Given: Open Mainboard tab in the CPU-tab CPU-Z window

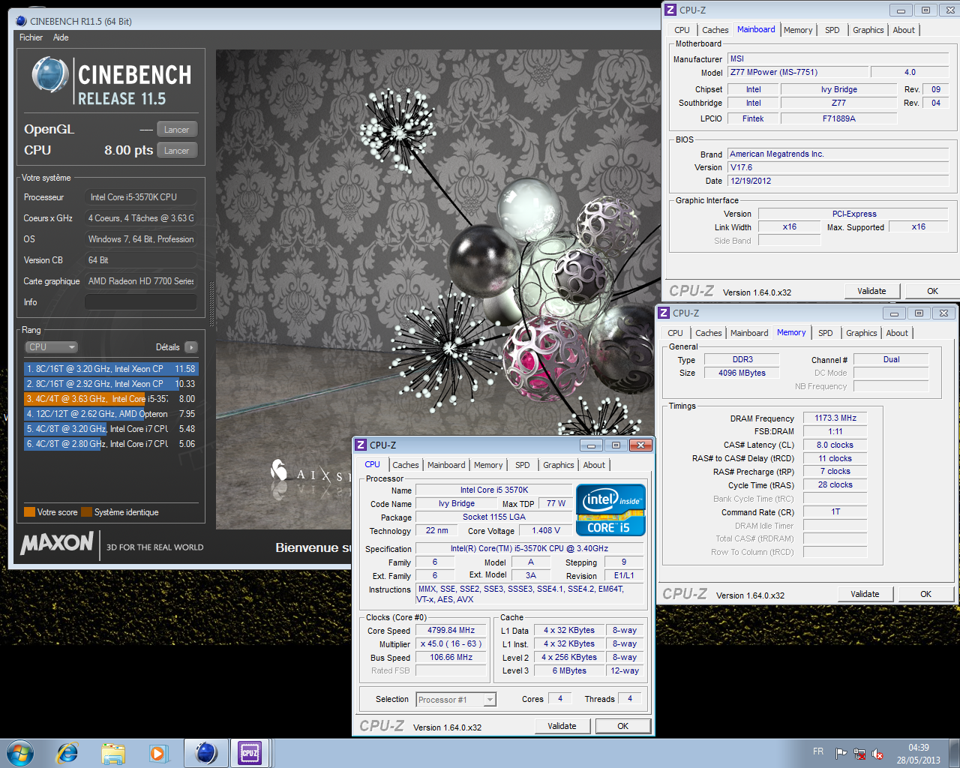Looking at the screenshot, I should point(446,465).
